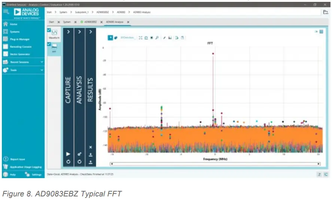332x199 pixels.
Task: Close the System tab
Action: click(x=75, y=22)
